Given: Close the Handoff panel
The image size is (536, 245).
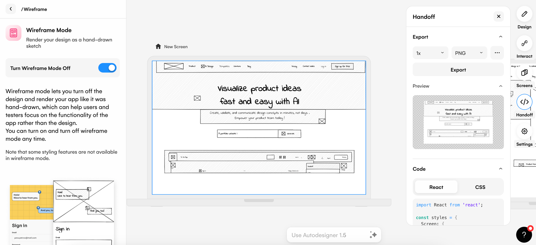Looking at the screenshot, I should [x=498, y=16].
